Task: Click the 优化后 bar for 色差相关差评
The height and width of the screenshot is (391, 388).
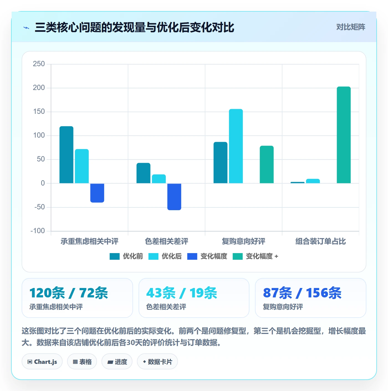Action: [159, 179]
